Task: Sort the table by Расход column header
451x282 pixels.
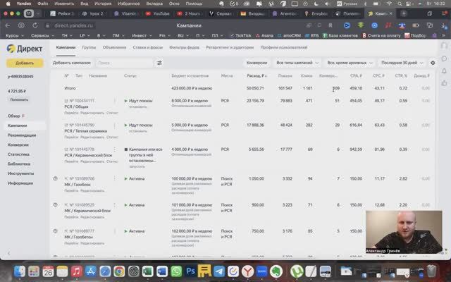Action: 257,75
